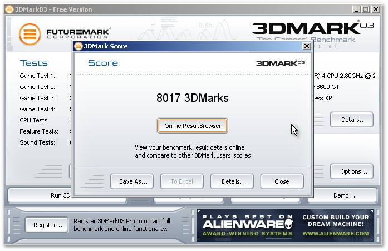Maximize the 3DMark03 main window
Viewport: 388px width, 251px height.
click(x=366, y=9)
